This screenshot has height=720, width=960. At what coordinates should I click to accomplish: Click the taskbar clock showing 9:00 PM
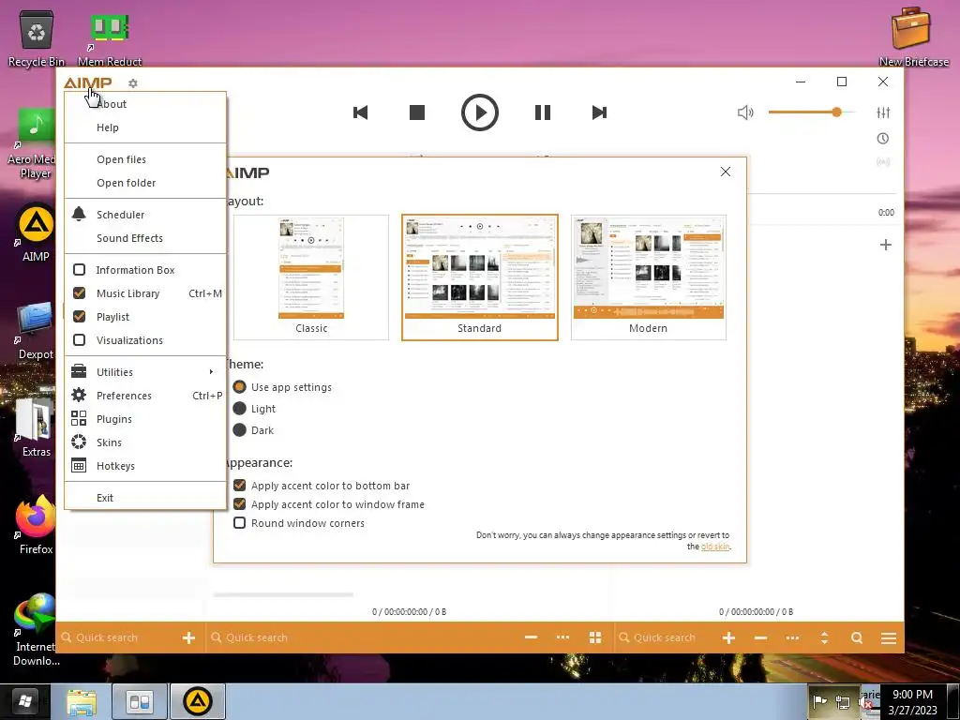pyautogui.click(x=912, y=701)
